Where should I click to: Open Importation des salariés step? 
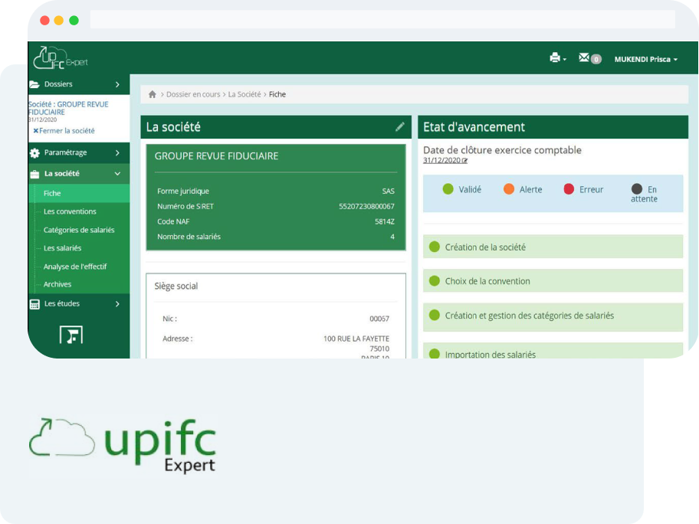[x=553, y=351]
